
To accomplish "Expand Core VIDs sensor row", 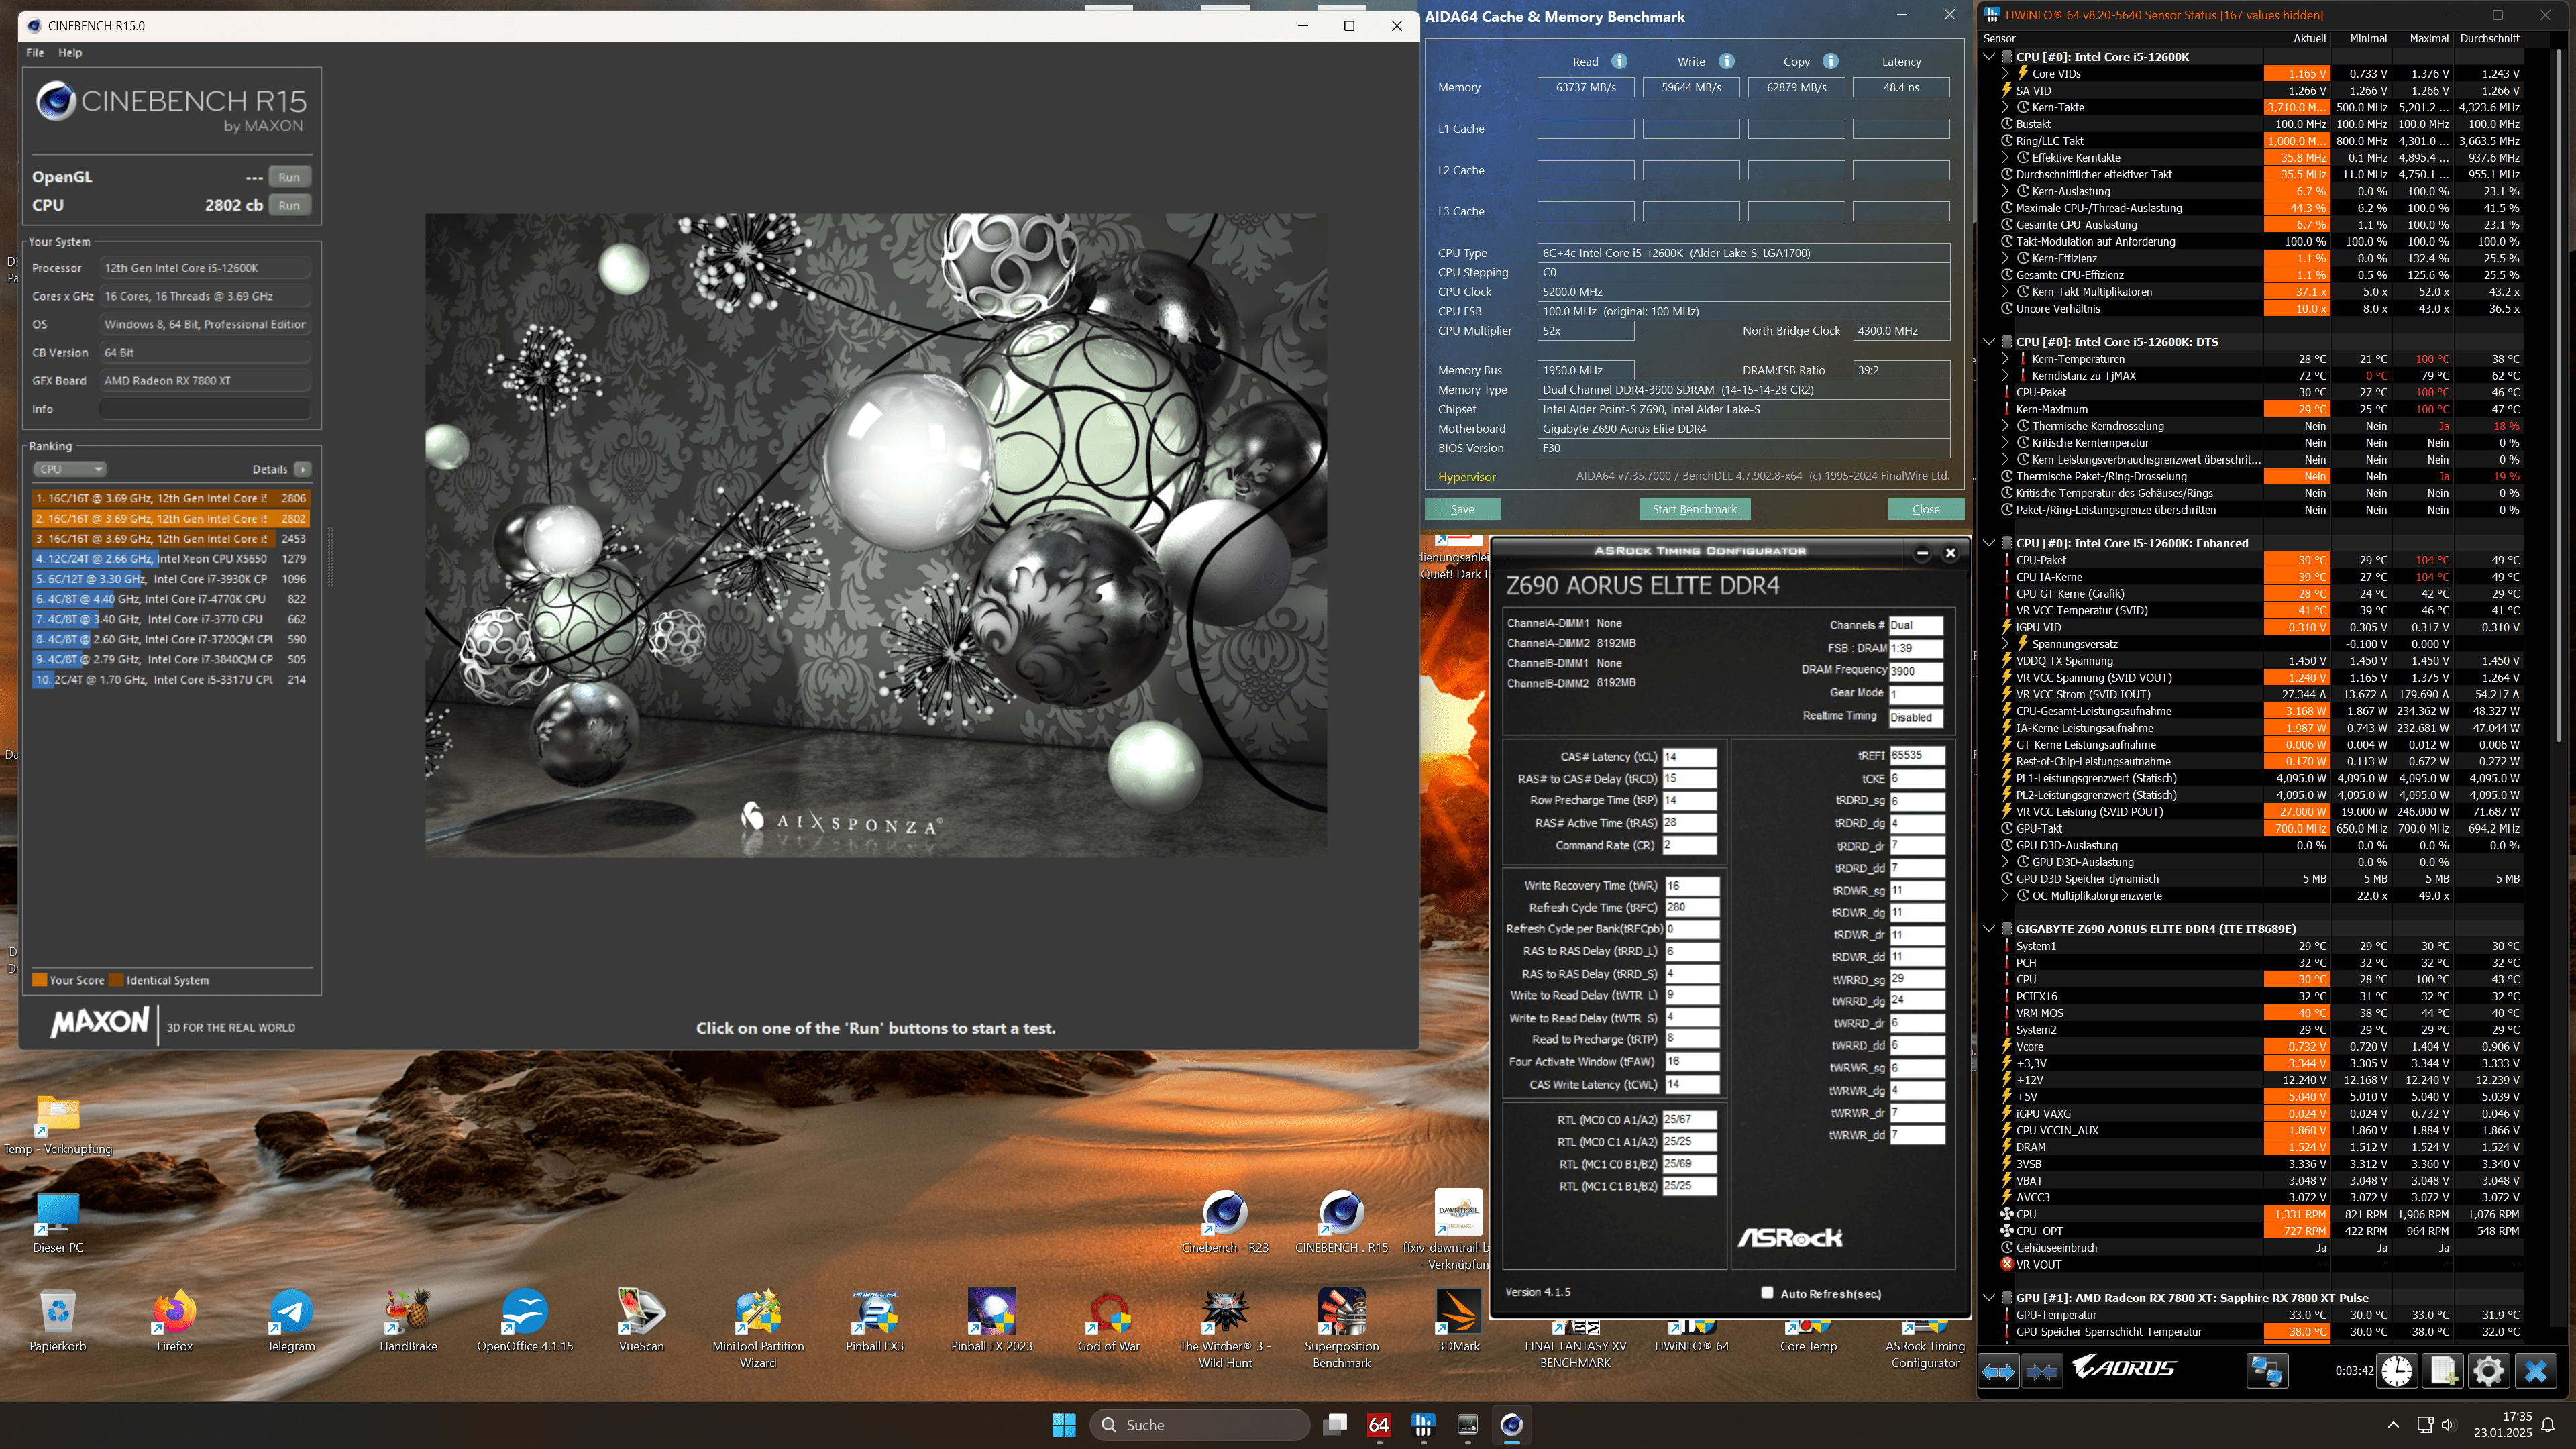I will [x=2005, y=73].
